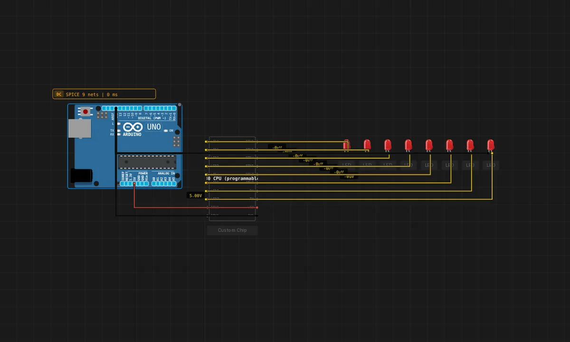The height and width of the screenshot is (342, 570).
Task: Select the rightmost red LED
Action: tap(491, 145)
